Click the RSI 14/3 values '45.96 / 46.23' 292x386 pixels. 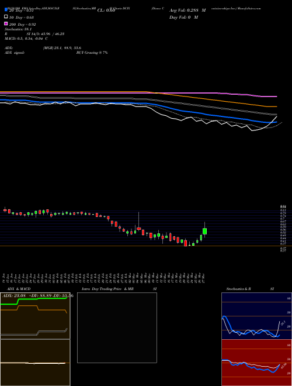coord(53,34)
